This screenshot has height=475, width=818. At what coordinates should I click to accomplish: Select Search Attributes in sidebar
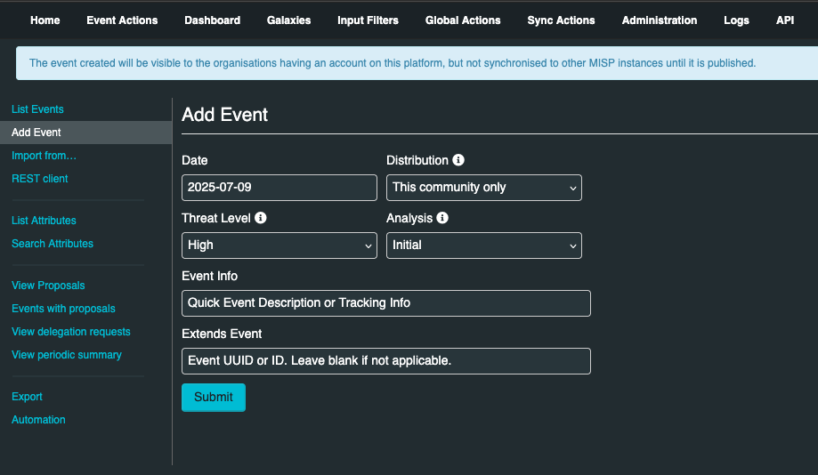point(53,244)
